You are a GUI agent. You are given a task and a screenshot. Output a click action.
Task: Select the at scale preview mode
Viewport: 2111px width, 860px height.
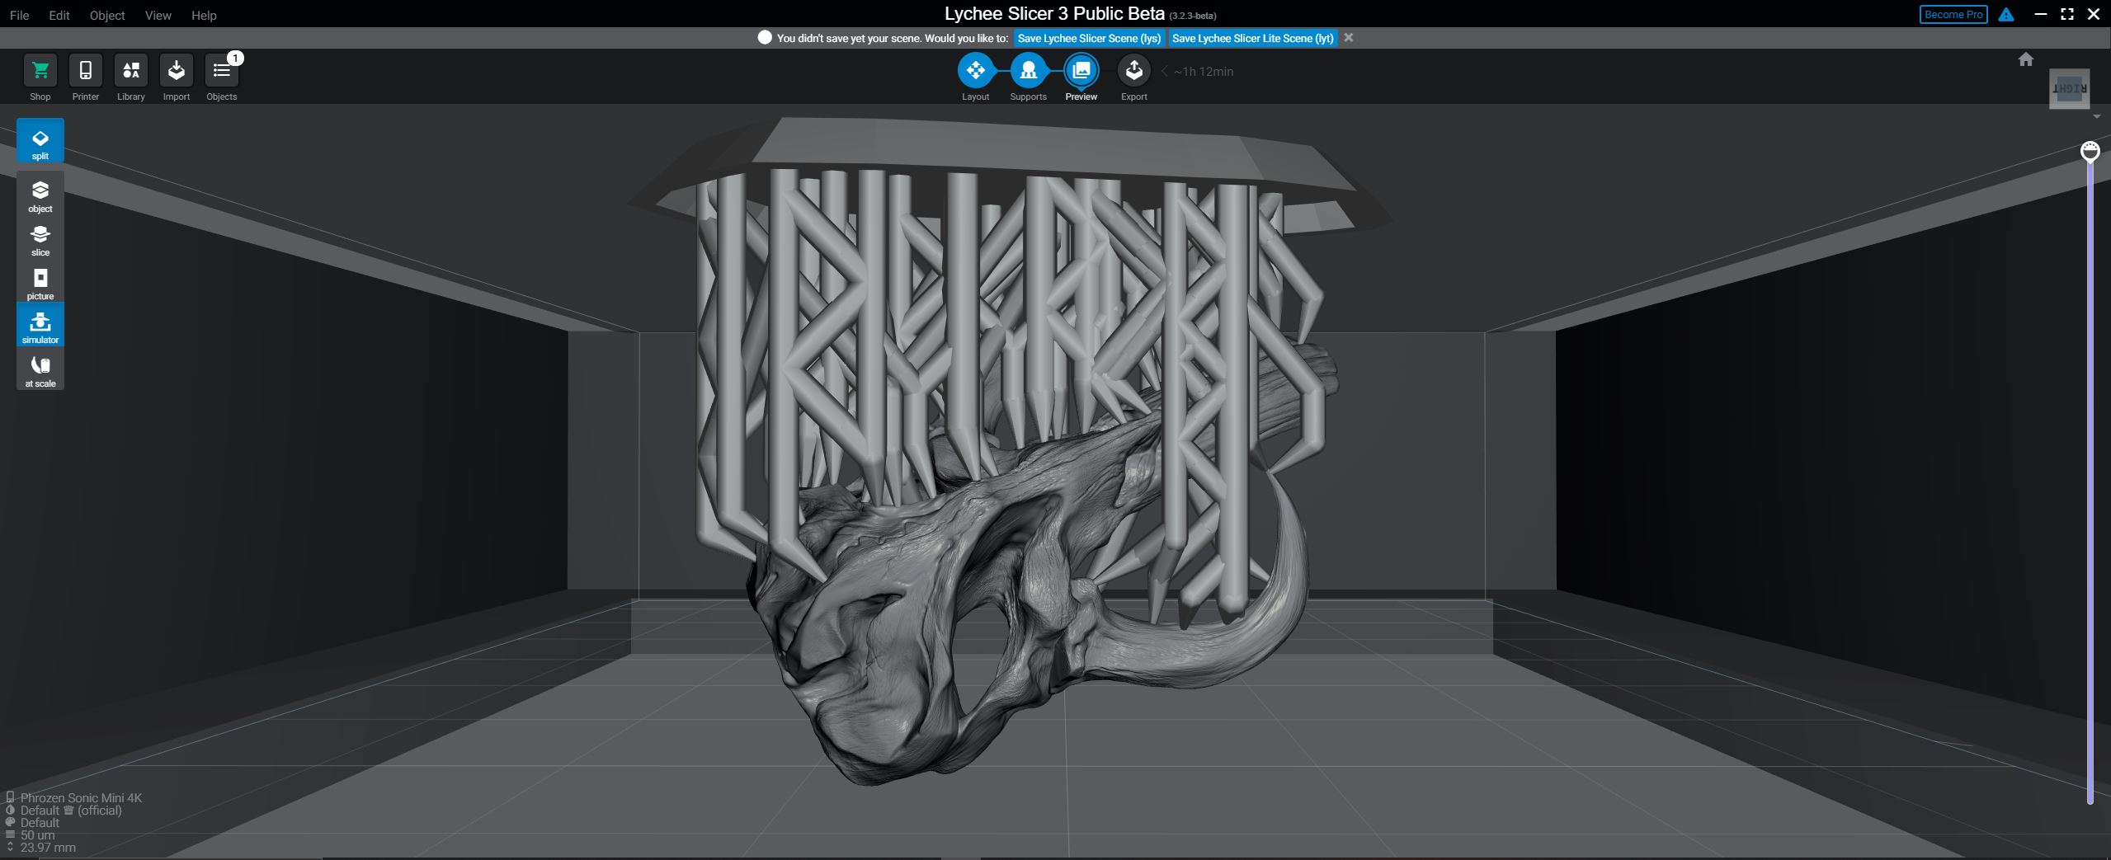(x=40, y=371)
